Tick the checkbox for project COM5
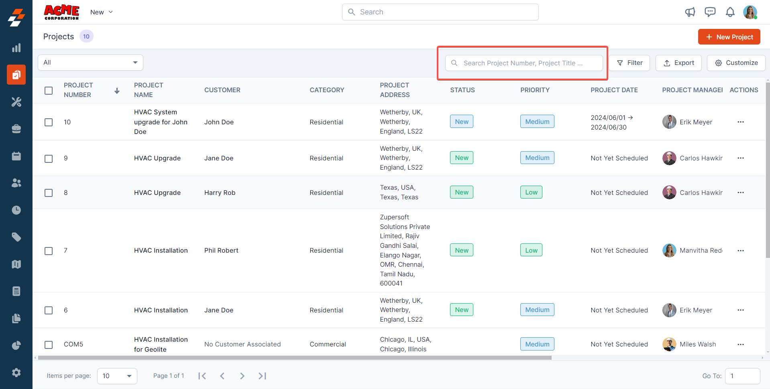The width and height of the screenshot is (770, 389). tap(49, 344)
